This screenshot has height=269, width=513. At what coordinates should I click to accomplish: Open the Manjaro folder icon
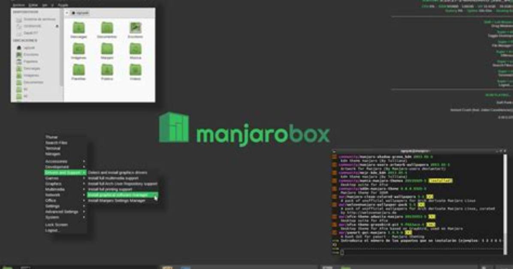(x=107, y=51)
